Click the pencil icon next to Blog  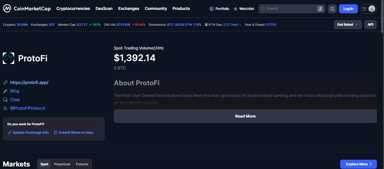[5, 91]
